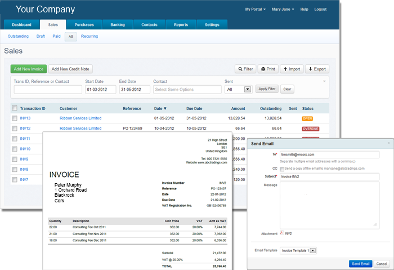Check the box for invoice INV12
Viewport: 394px width, 270px height.
(15, 129)
